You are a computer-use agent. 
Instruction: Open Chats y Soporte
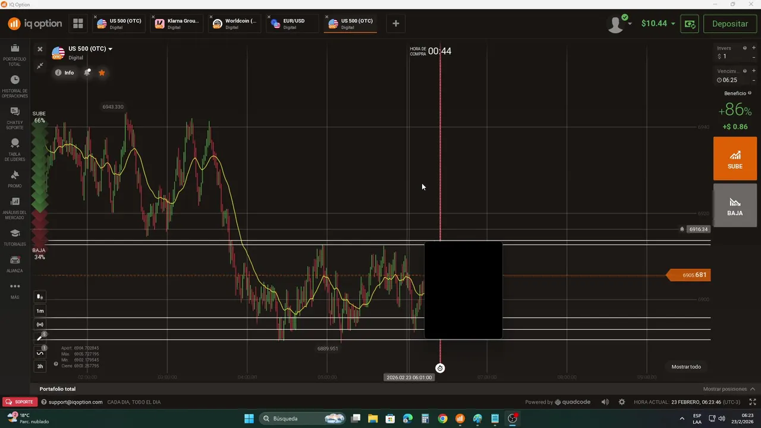(15, 118)
